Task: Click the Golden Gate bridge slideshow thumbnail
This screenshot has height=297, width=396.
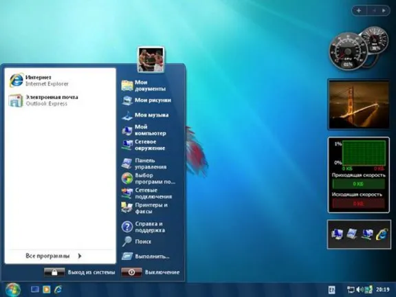Action: click(x=359, y=104)
